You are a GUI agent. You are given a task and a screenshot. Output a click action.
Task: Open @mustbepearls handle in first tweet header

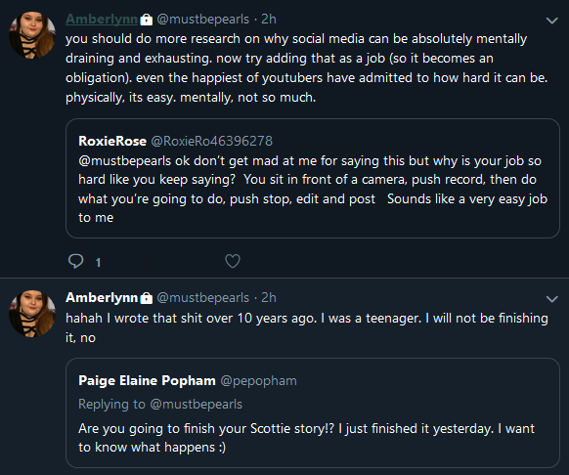click(202, 20)
